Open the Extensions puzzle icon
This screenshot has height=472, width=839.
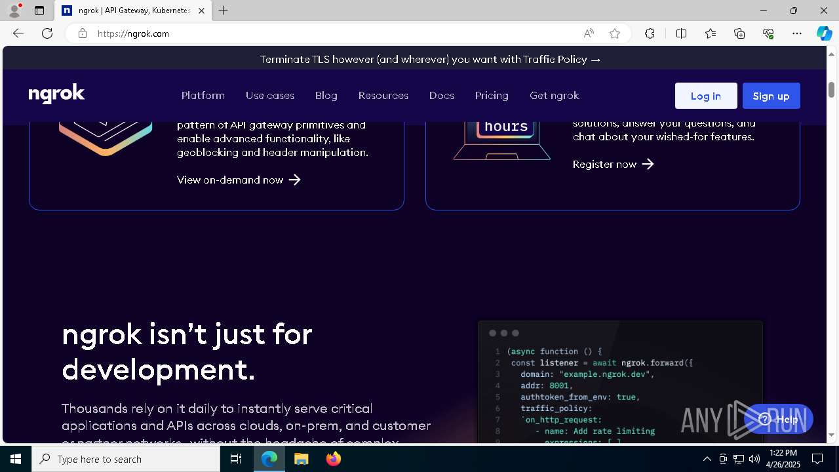tap(650, 33)
